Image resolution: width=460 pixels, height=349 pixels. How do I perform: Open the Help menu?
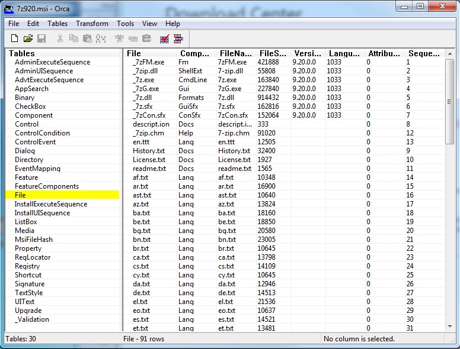[172, 24]
